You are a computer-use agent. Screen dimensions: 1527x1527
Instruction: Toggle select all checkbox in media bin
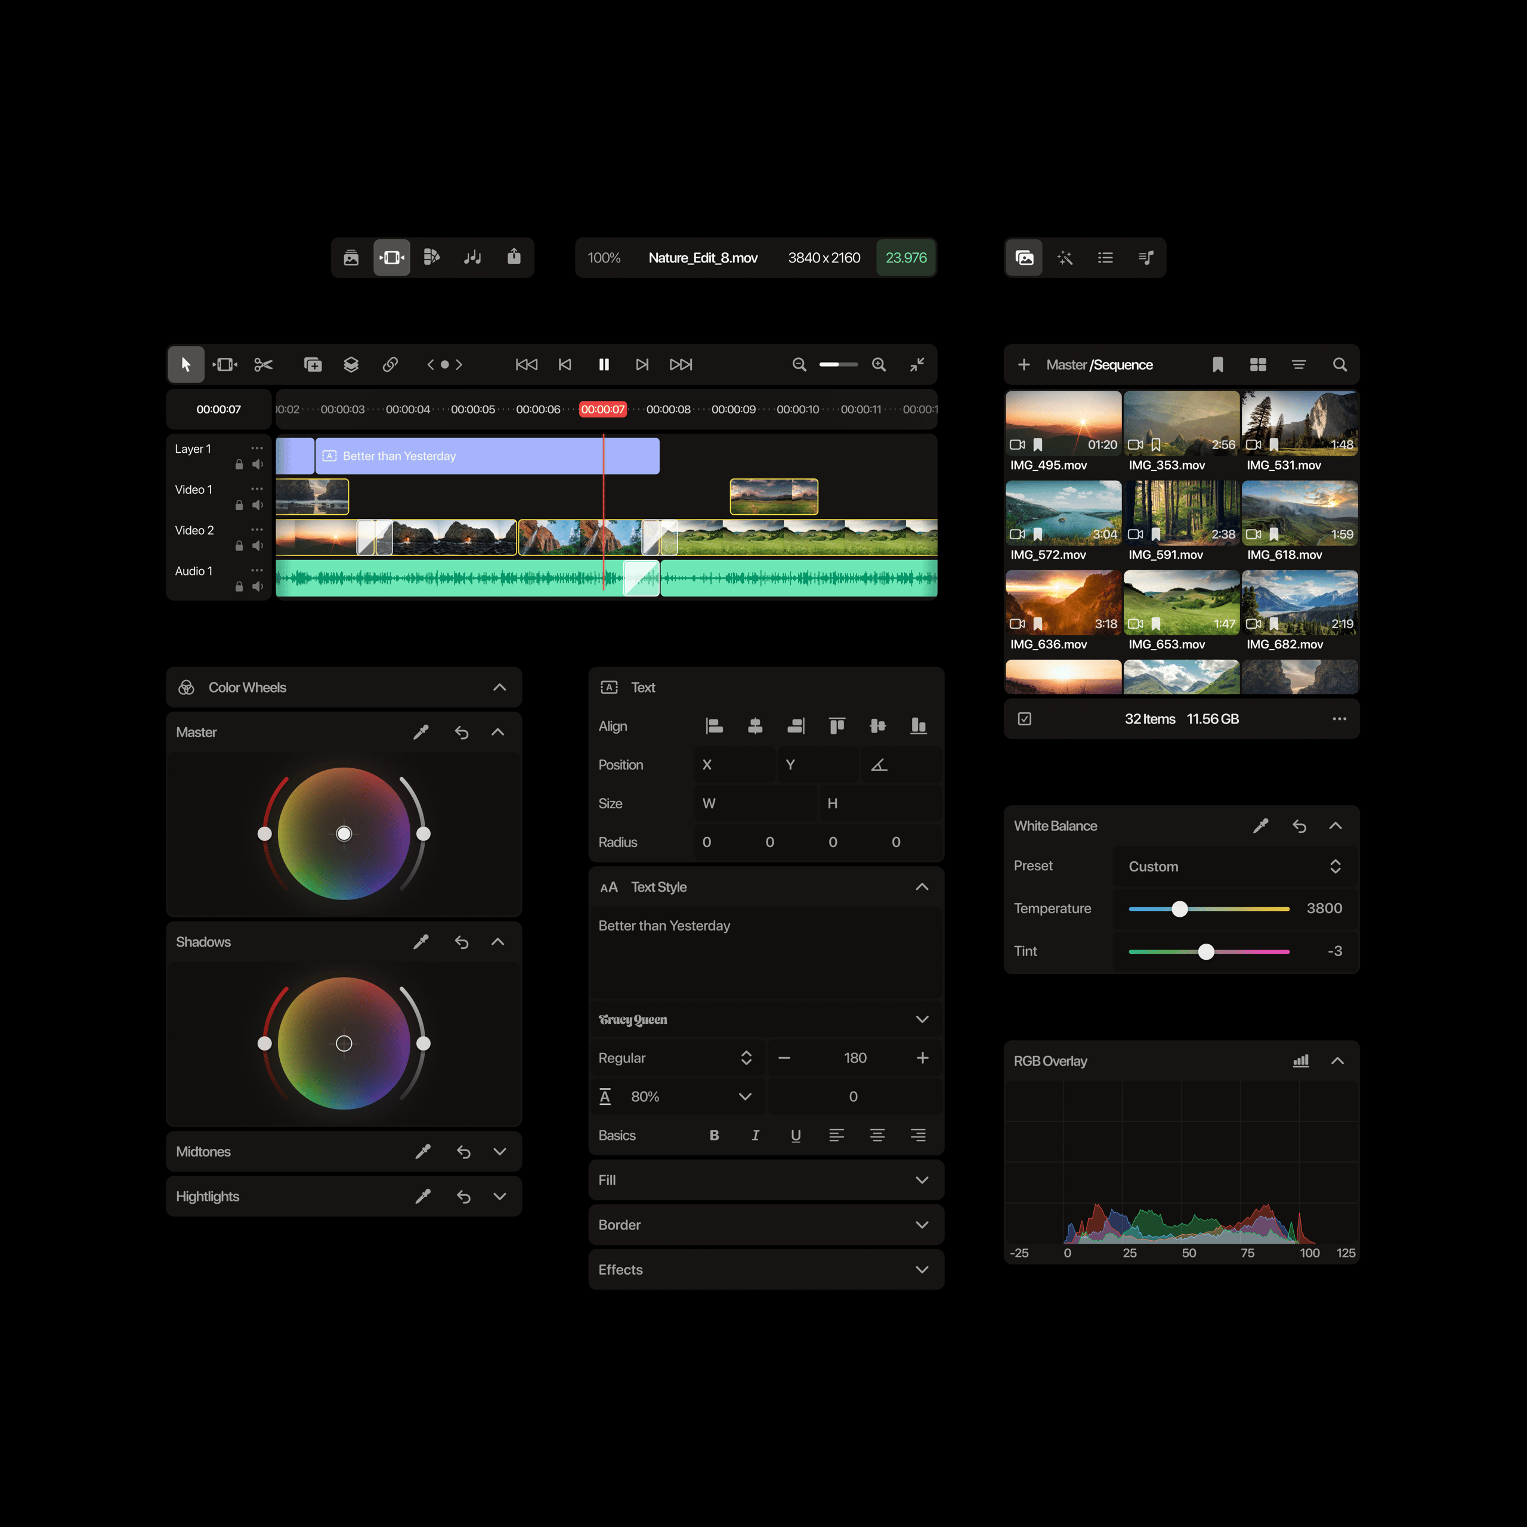[1024, 718]
